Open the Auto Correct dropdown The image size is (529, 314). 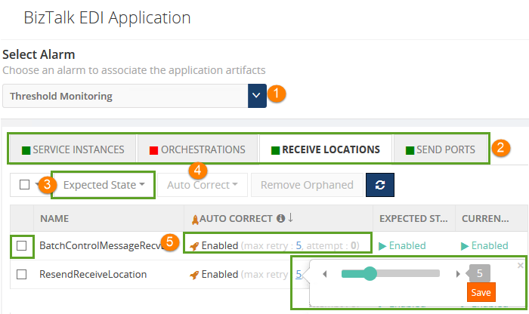click(x=203, y=185)
